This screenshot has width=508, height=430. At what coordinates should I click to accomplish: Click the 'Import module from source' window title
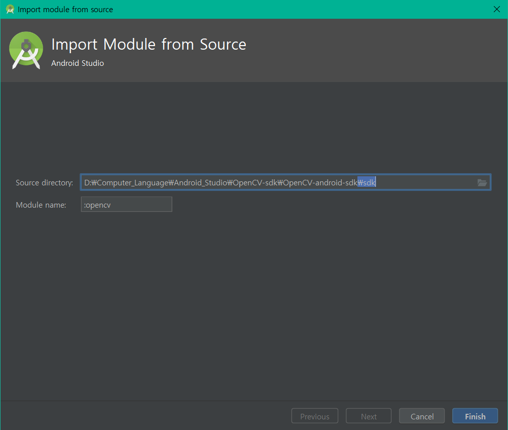point(65,10)
